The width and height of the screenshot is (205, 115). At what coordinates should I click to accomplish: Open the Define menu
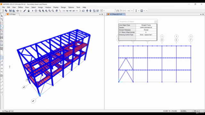click(x=20, y=7)
